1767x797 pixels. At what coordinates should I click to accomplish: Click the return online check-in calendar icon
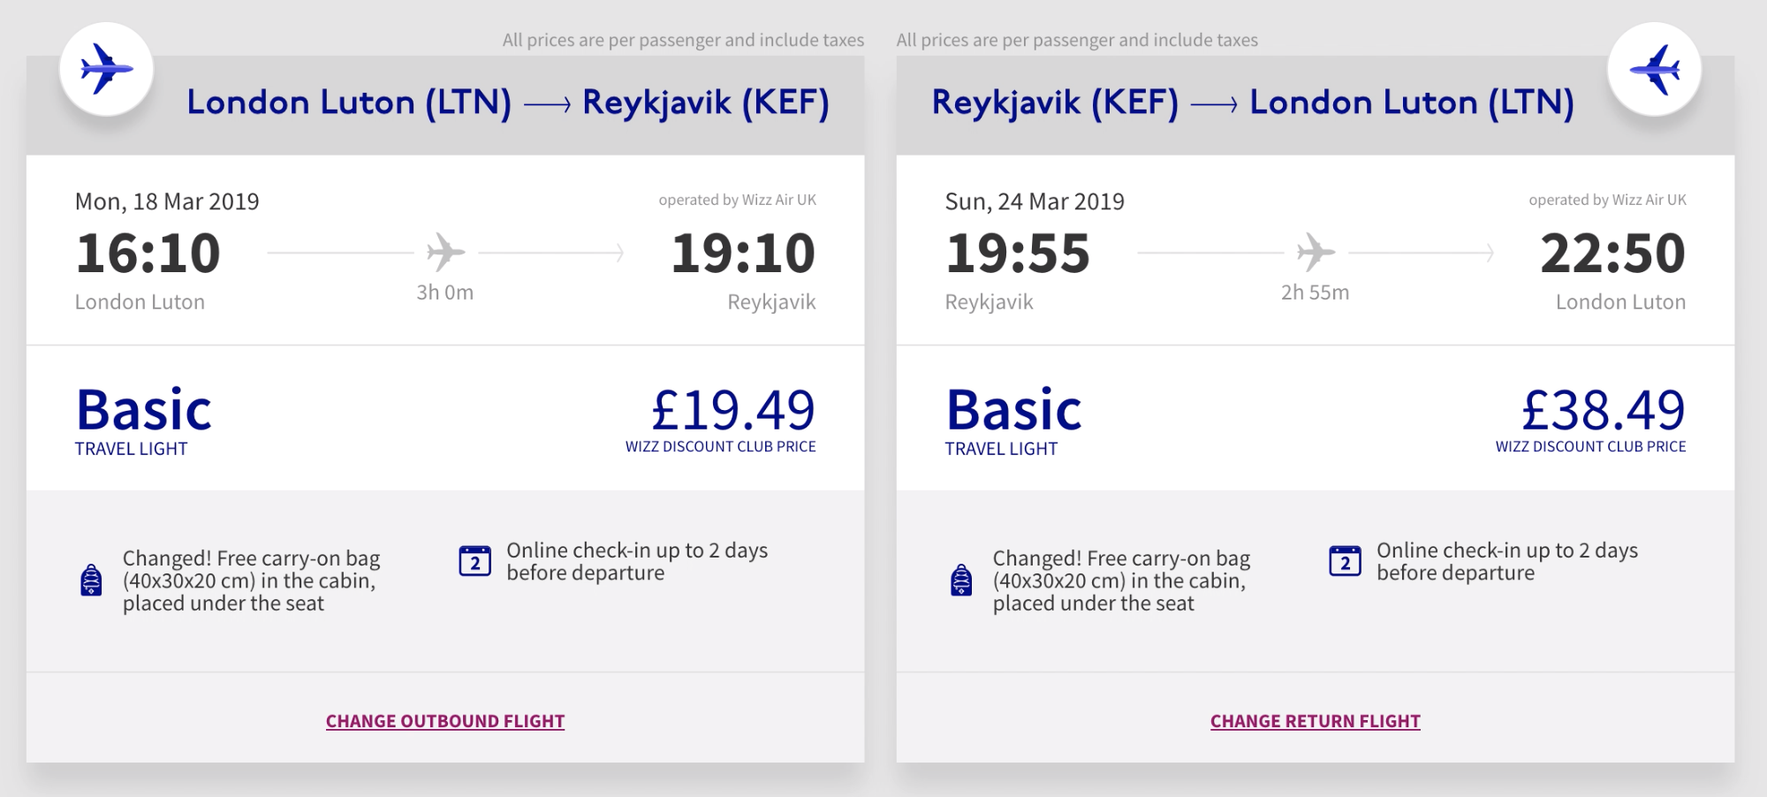point(1345,561)
